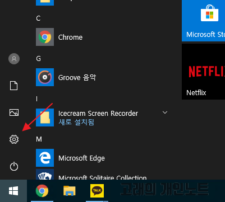The image size is (225, 202).
Task: Open Microsoft Edge from app list
Action: click(45, 158)
